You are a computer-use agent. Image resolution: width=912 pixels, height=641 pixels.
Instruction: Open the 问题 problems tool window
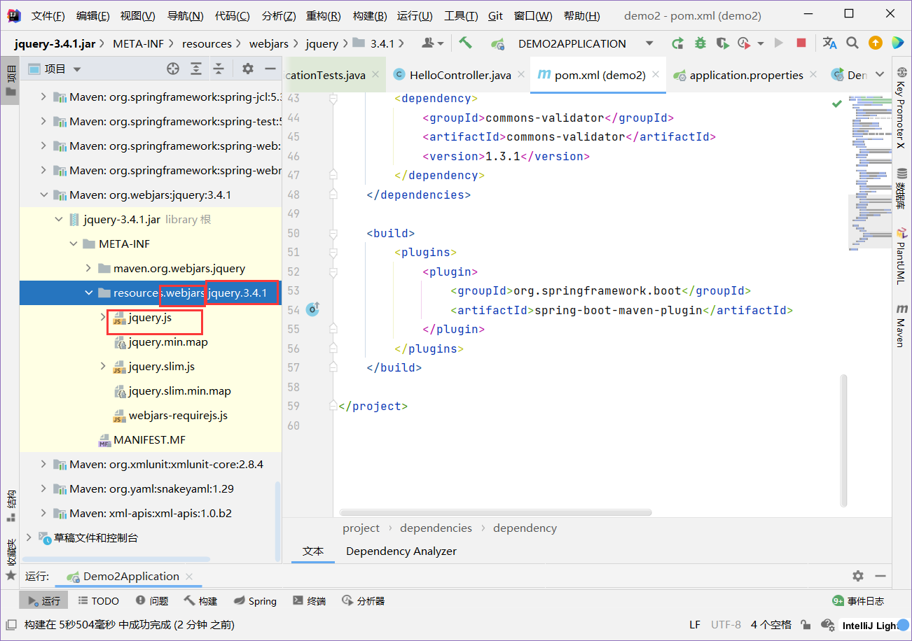(x=152, y=600)
